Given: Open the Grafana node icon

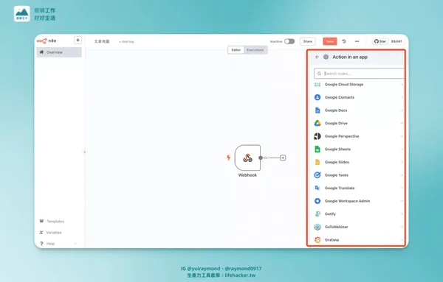Looking at the screenshot, I should pyautogui.click(x=317, y=240).
